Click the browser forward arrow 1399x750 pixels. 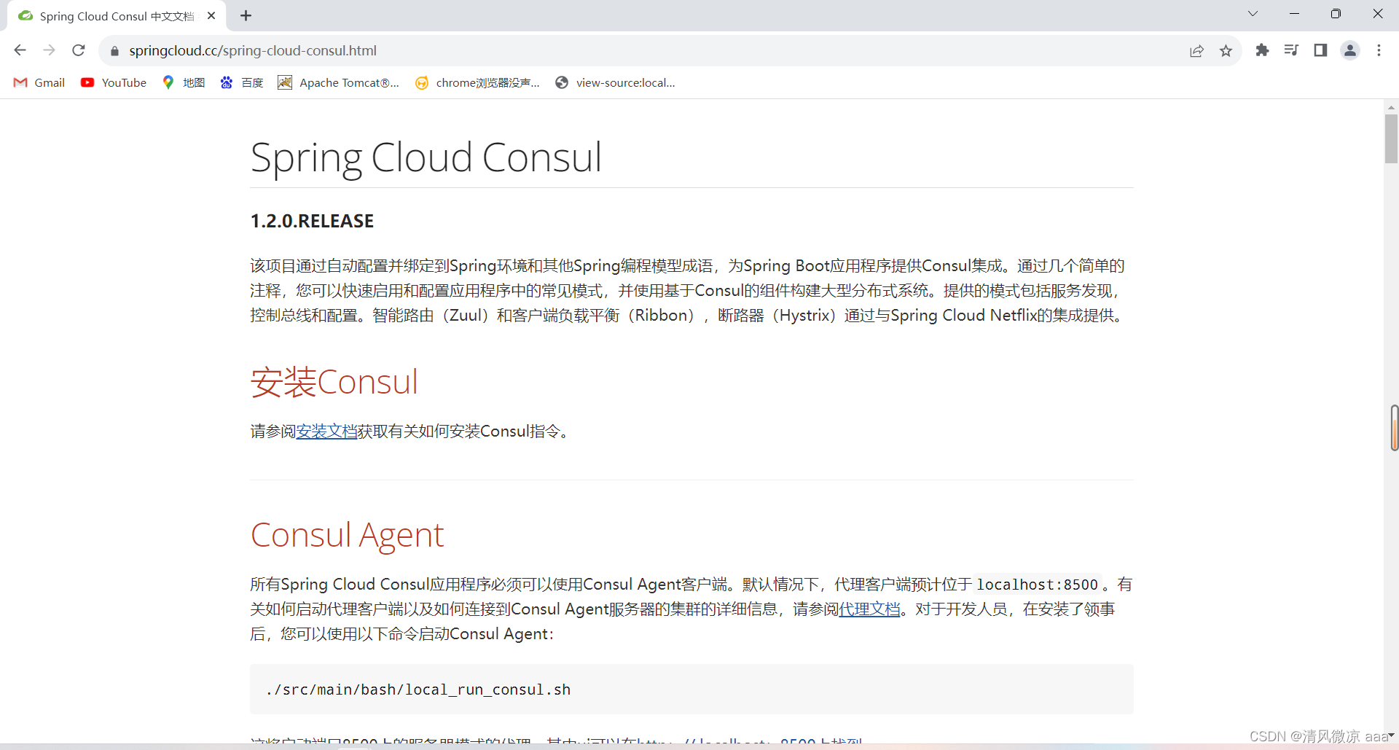[x=50, y=50]
